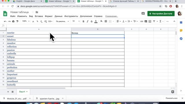
Task: Open horizontal align dropdown
Action: click(119, 21)
